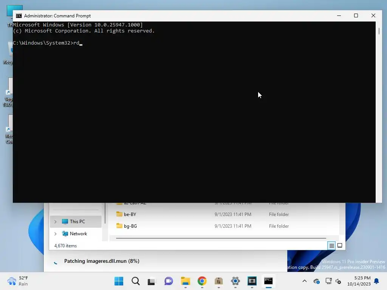387x290 pixels.
Task: Switch to Command Prompt on the taskbar
Action: 269,281
